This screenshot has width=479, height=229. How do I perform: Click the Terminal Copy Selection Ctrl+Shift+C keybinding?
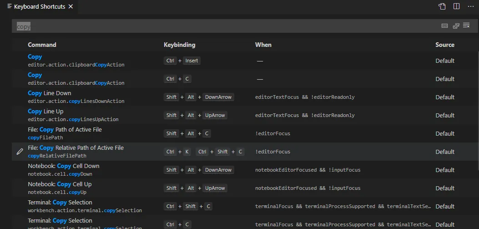[x=189, y=206]
